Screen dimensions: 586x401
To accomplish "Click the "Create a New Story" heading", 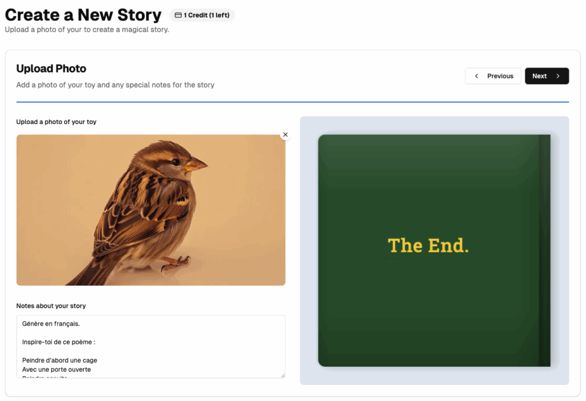I will point(83,14).
